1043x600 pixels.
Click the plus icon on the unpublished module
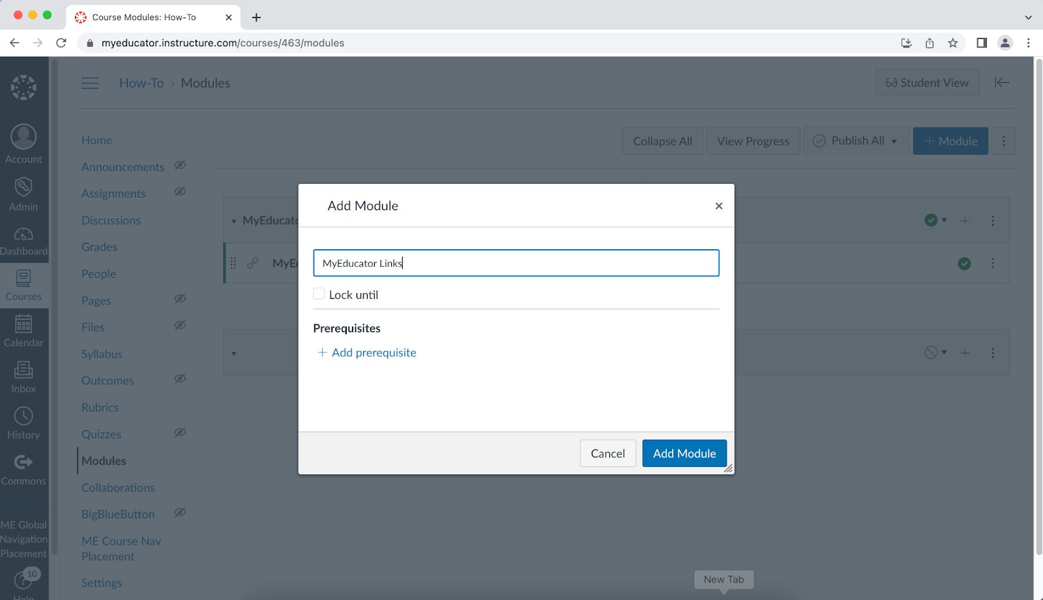[x=965, y=353]
